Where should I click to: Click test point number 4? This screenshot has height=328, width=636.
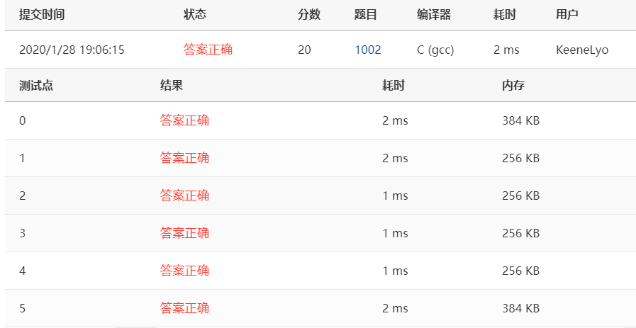(22, 271)
